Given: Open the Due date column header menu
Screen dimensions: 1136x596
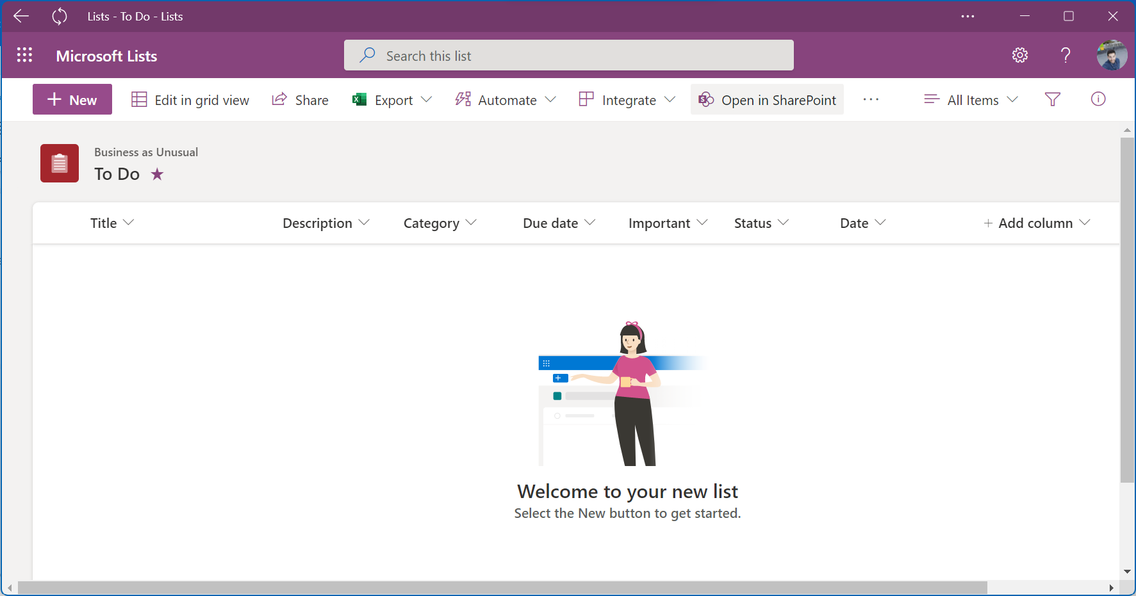Looking at the screenshot, I should click(559, 223).
